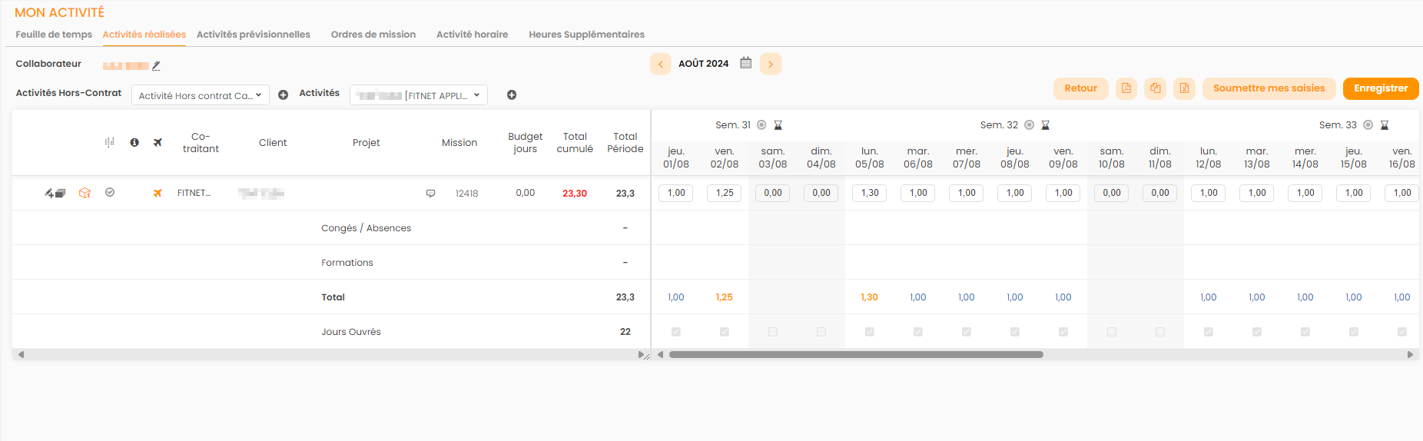Click the PDF export icon button
1423x441 pixels.
click(x=1126, y=88)
